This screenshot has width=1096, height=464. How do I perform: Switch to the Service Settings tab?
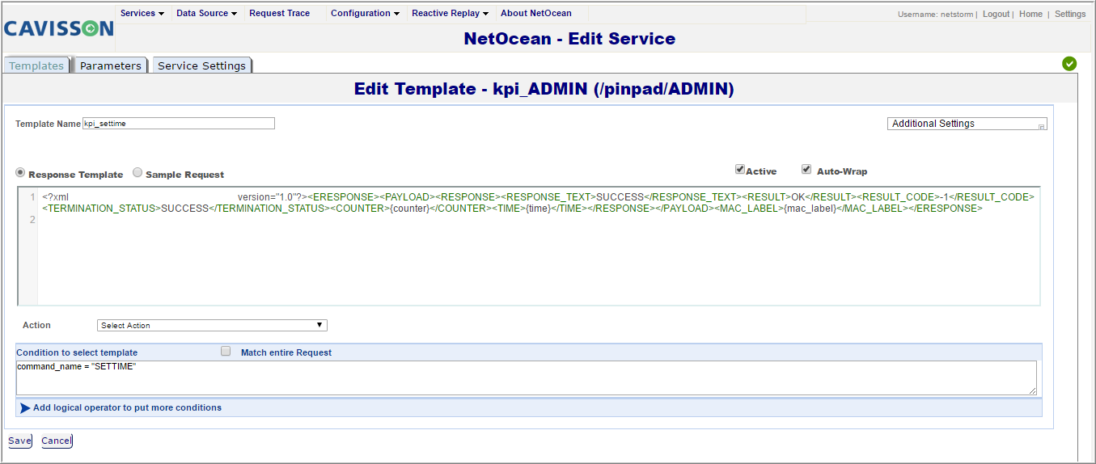[x=201, y=65]
